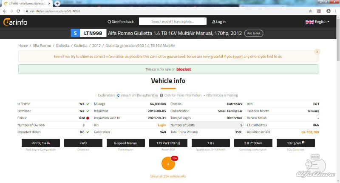The height and width of the screenshot is (183, 340).
Task: Click the browser back arrow
Action: (x=4, y=11)
